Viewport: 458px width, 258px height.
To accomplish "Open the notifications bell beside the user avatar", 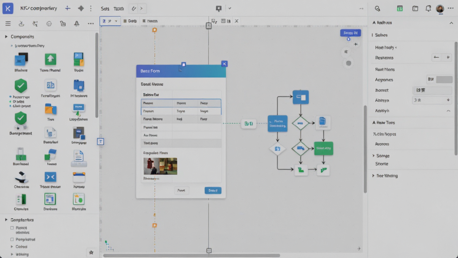I will (x=428, y=9).
